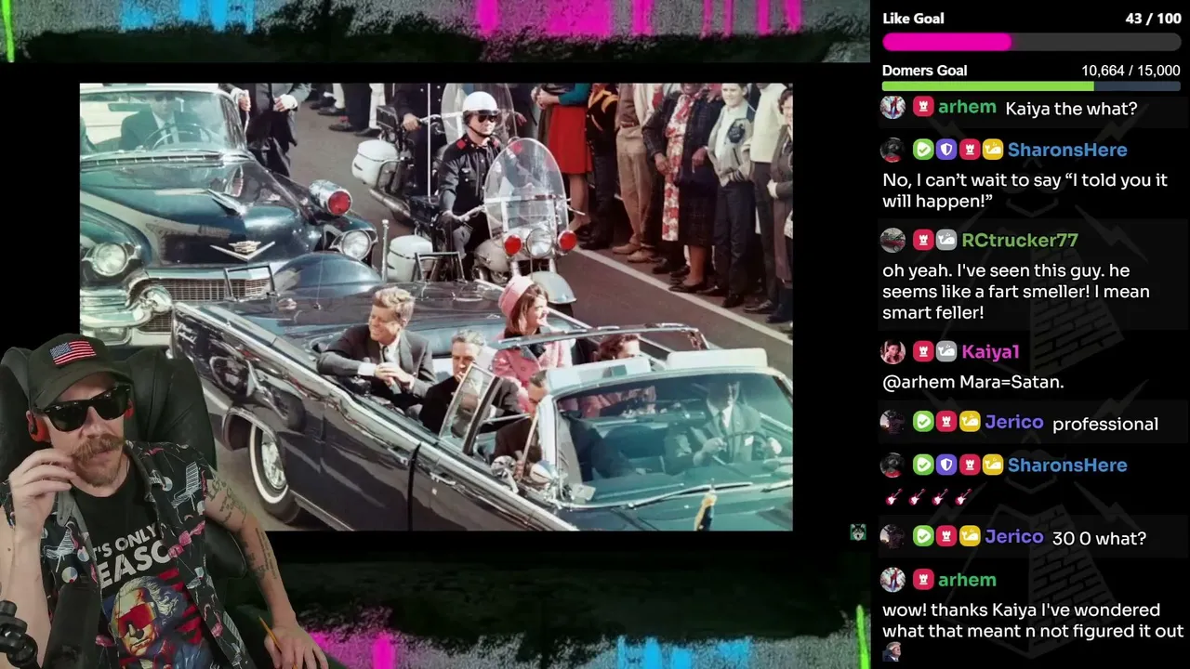Click yellow whale badge on "30 0 what?" message
The image size is (1190, 669).
(970, 536)
